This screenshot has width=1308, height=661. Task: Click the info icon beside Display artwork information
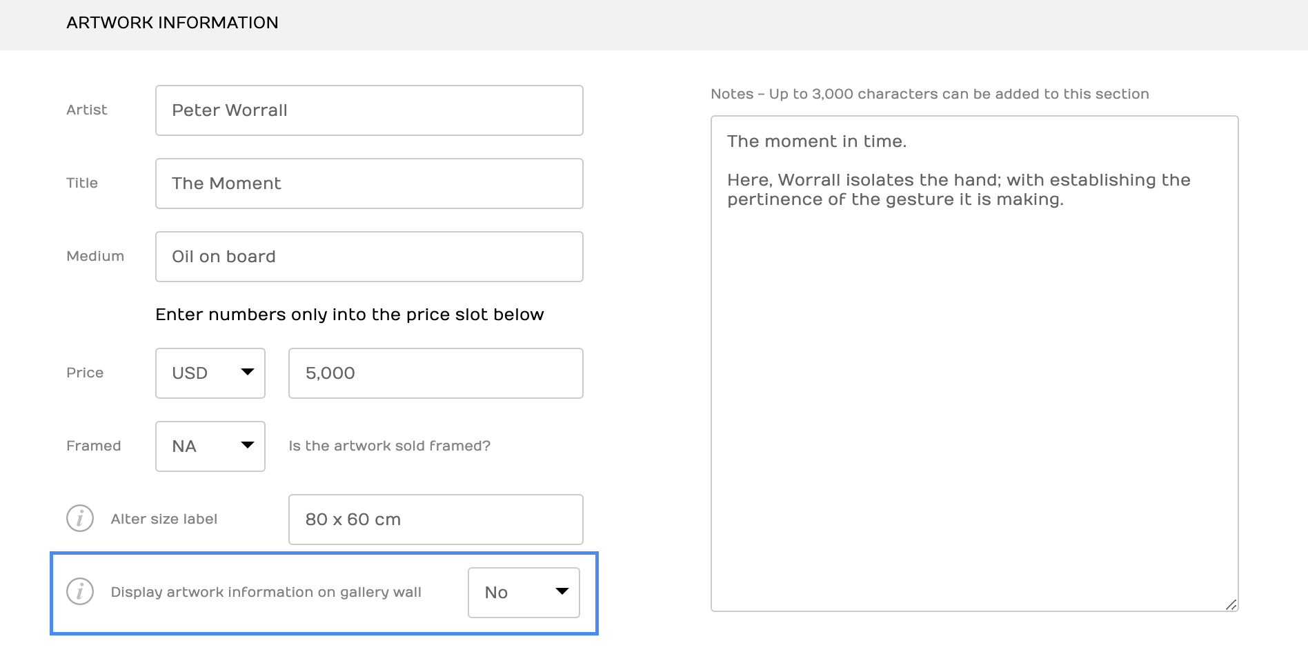pos(80,591)
